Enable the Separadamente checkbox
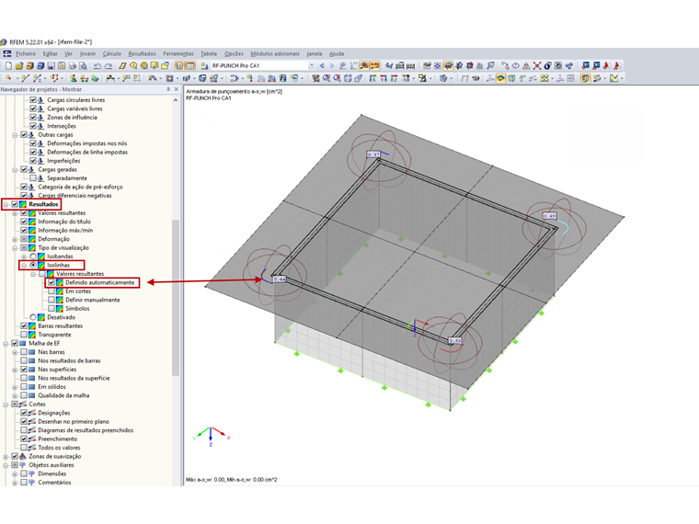Viewport: 699px width, 524px height. (x=33, y=178)
